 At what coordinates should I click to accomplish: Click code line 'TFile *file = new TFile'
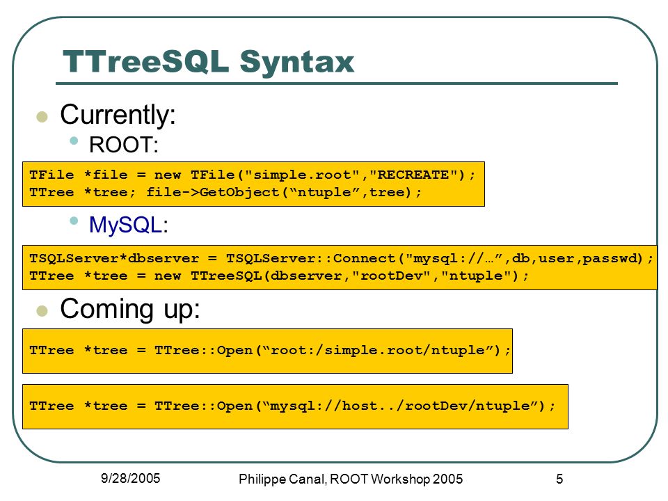pos(252,175)
